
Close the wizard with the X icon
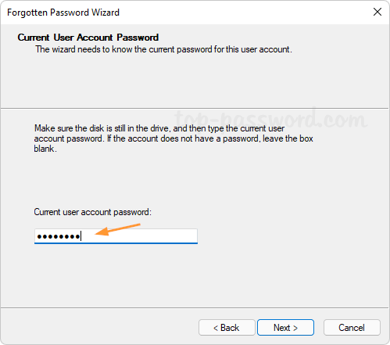[377, 12]
